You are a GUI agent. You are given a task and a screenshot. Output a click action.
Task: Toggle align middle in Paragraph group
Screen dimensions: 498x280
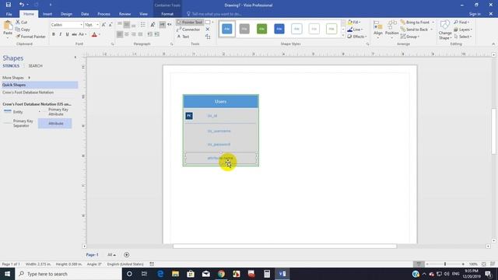tap(127, 25)
